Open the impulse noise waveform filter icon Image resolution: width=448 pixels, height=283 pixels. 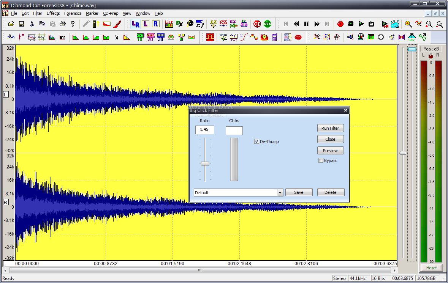tap(11, 37)
